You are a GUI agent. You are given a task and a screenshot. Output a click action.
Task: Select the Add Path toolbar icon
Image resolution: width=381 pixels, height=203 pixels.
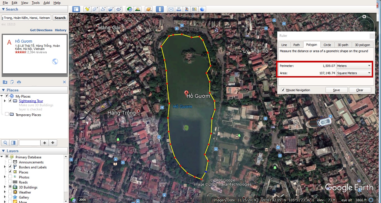coord(103,9)
